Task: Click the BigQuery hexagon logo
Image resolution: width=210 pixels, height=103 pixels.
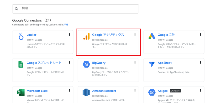Action: (86, 64)
